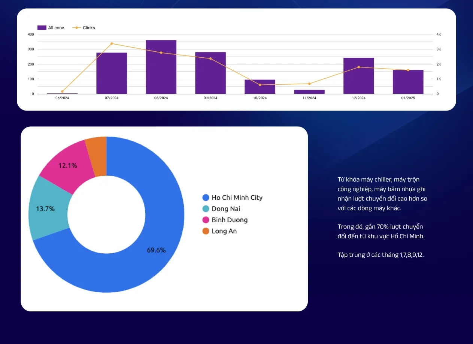Select the 07/2024 conversion bar
Screen dimensions: 473x344
(112, 73)
